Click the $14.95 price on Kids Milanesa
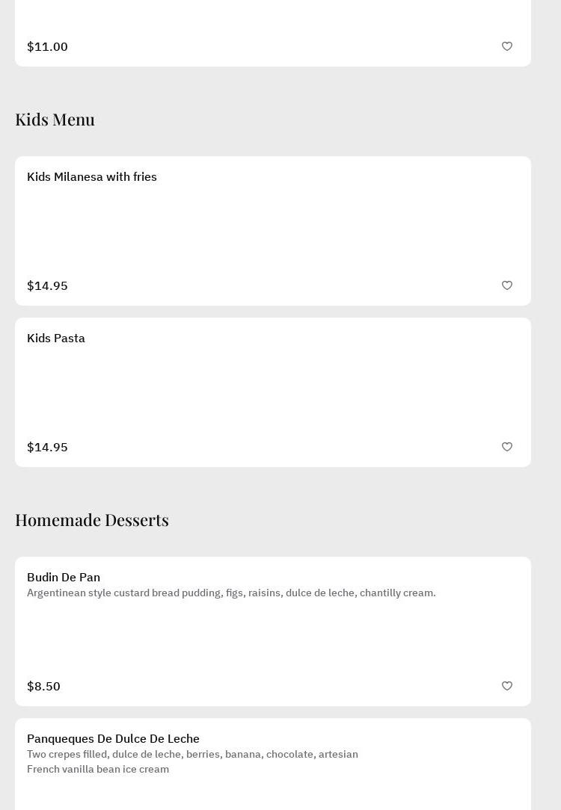The image size is (561, 810). 47,285
